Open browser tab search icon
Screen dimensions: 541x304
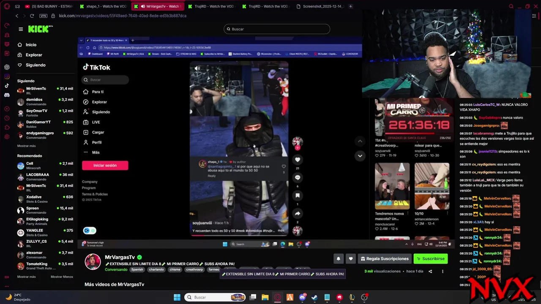point(511,6)
